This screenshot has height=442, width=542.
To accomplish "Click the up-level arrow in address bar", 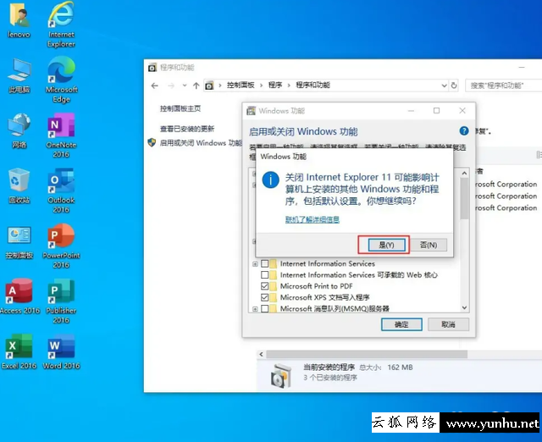I will (x=196, y=86).
